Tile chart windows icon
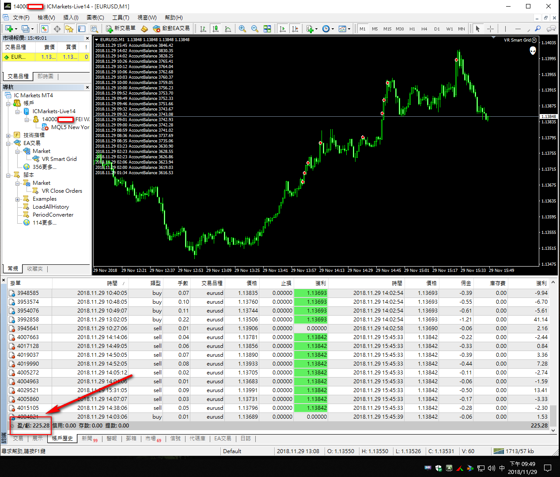 pyautogui.click(x=267, y=29)
